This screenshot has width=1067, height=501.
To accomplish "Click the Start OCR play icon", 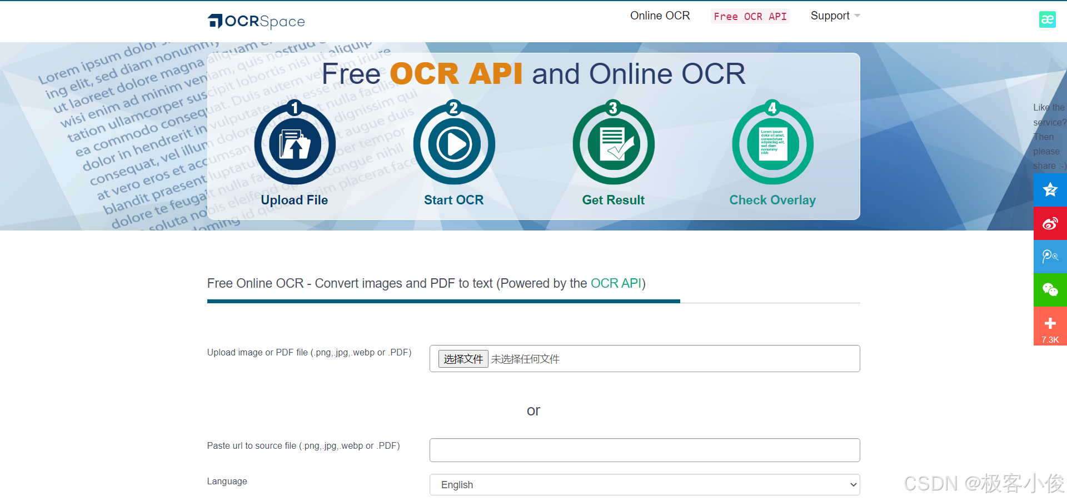I will (x=454, y=143).
